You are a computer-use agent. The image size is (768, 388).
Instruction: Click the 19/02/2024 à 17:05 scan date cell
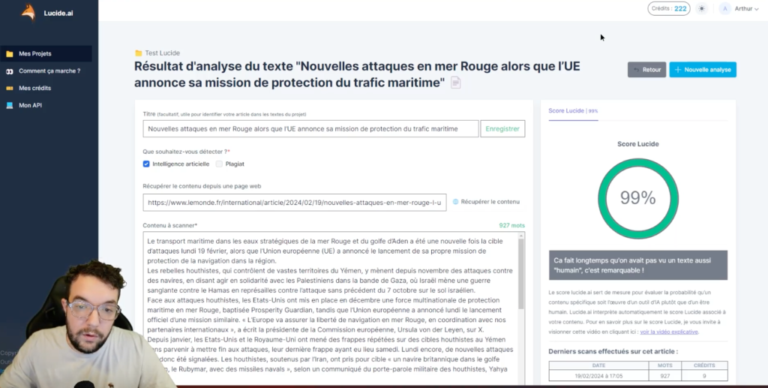pyautogui.click(x=598, y=375)
